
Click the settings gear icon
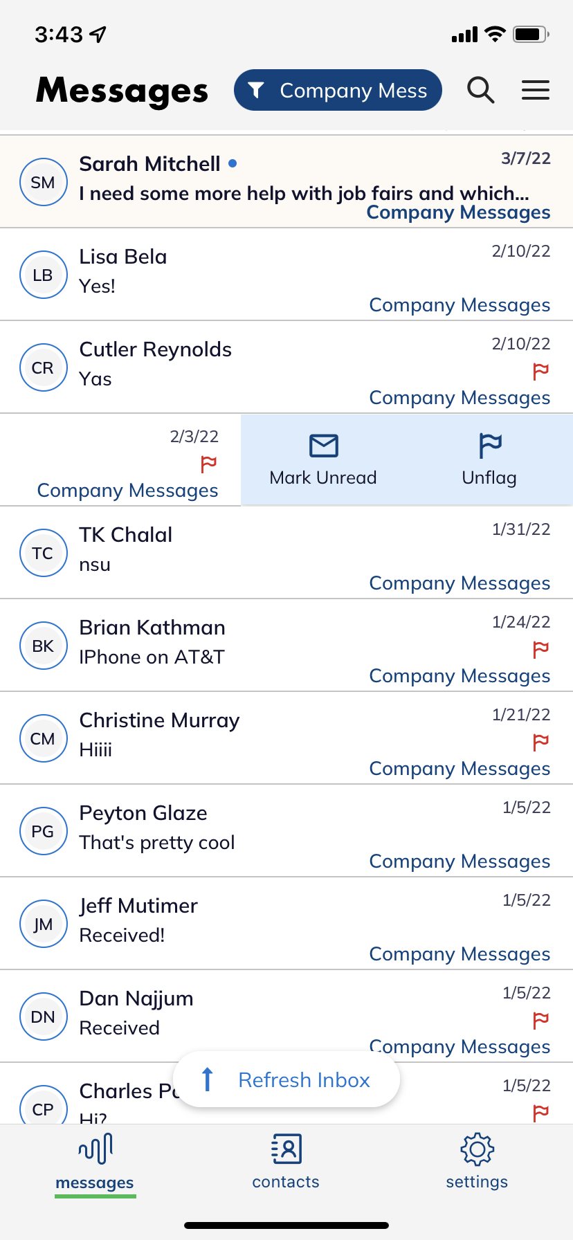(x=477, y=1150)
